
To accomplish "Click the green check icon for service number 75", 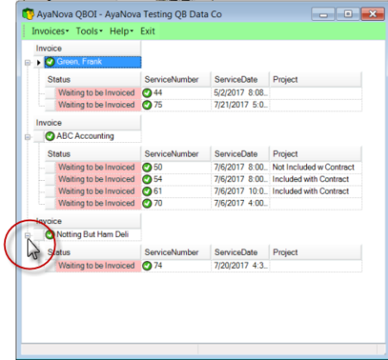I will [147, 105].
